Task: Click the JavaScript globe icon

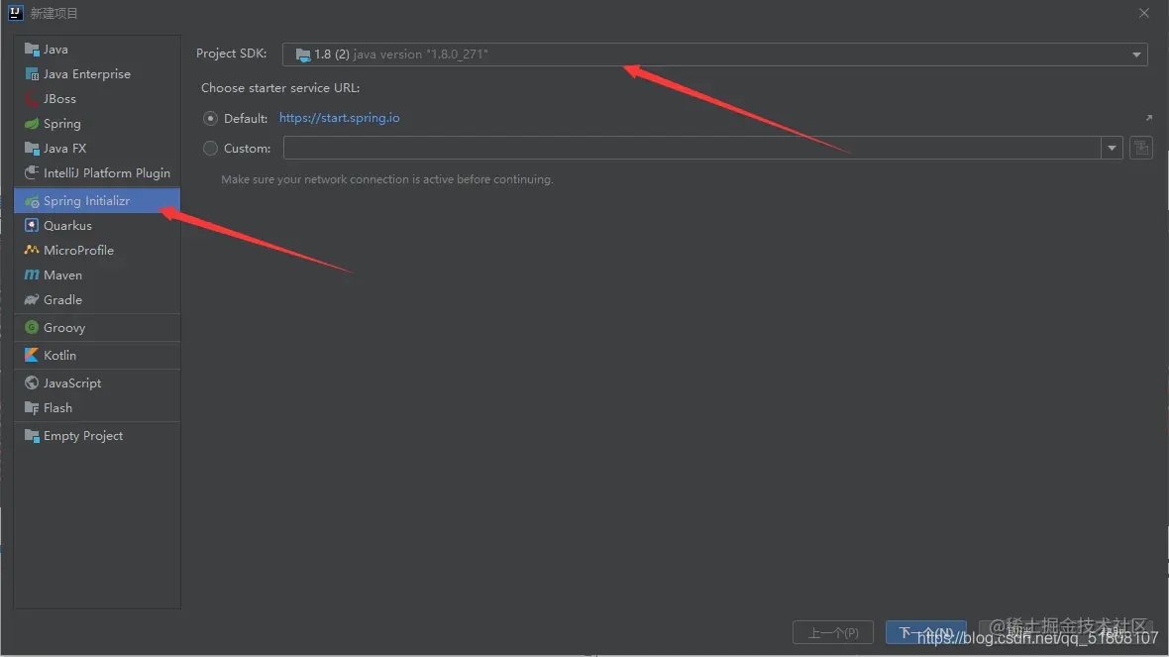Action: pos(32,383)
